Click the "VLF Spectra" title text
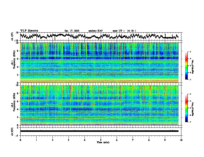Image resolution: width=204 pixels, height=157 pixels. 29,31
